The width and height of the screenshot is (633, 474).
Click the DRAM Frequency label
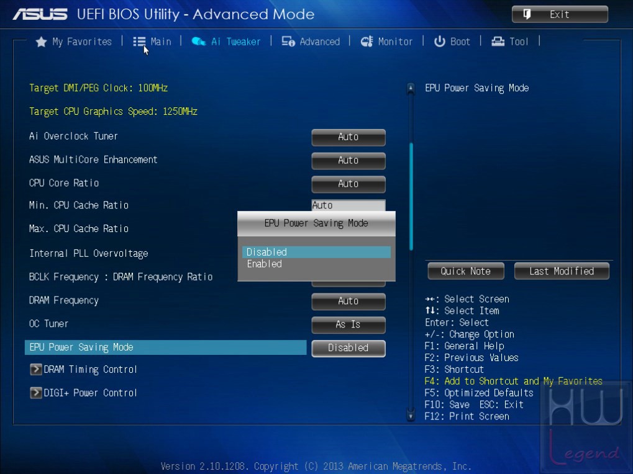pos(64,301)
